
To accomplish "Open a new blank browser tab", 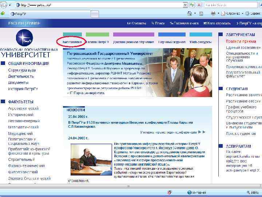I will tap(95, 14).
